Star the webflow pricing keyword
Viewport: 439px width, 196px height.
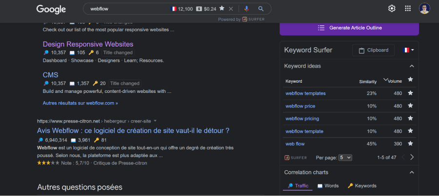coord(410,118)
